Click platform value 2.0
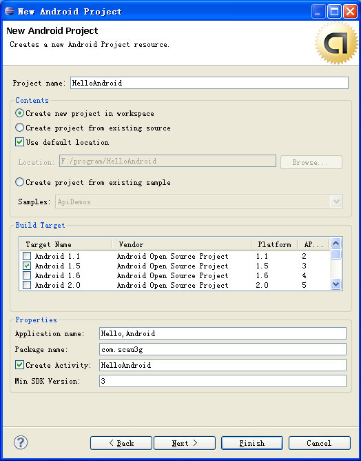 click(x=262, y=285)
